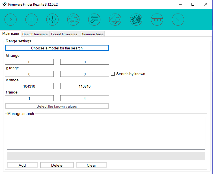Click the circled X toolbar icon
Image resolution: width=213 pixels, height=174 pixels.
[x=178, y=20]
